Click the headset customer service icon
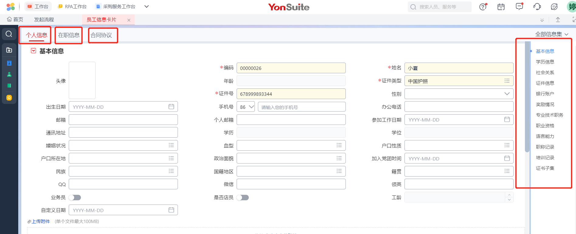The height and width of the screenshot is (234, 576). click(537, 7)
